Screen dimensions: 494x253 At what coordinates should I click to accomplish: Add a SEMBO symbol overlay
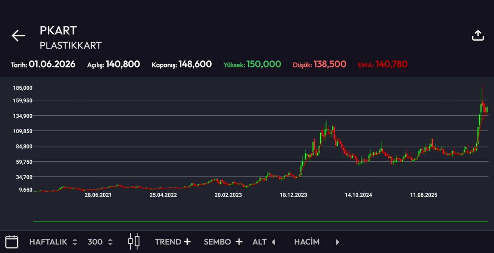223,242
